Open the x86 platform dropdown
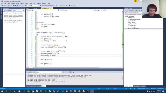The width and height of the screenshot is (166, 93). 34,6
